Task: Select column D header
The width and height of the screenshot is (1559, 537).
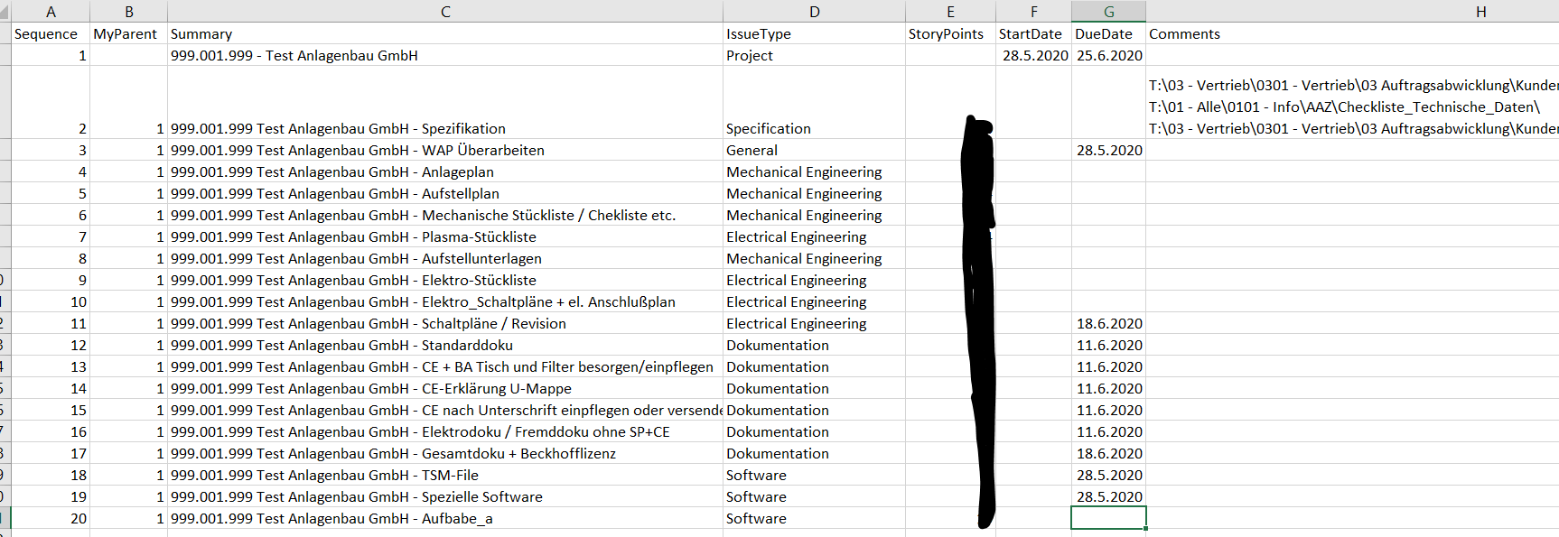Action: [814, 12]
